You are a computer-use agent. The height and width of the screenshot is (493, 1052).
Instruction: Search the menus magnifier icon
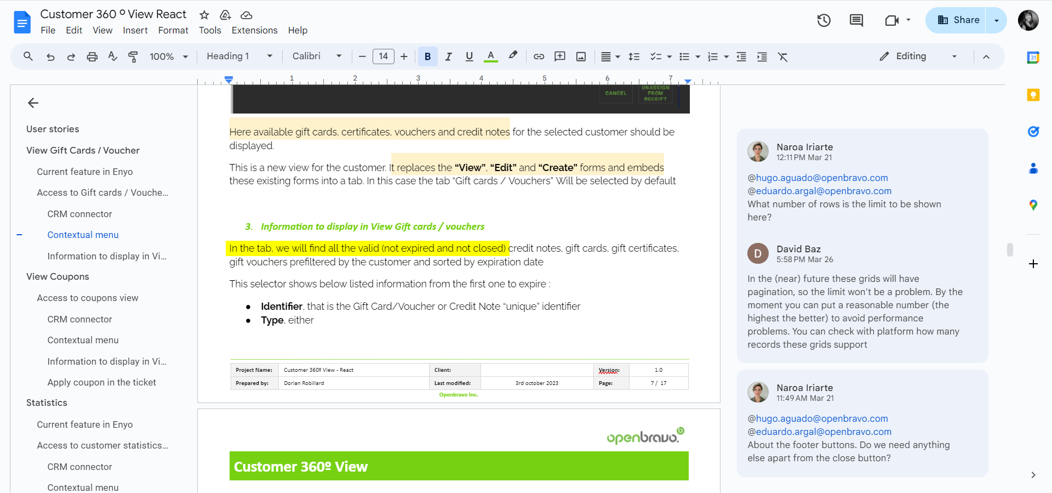28,56
